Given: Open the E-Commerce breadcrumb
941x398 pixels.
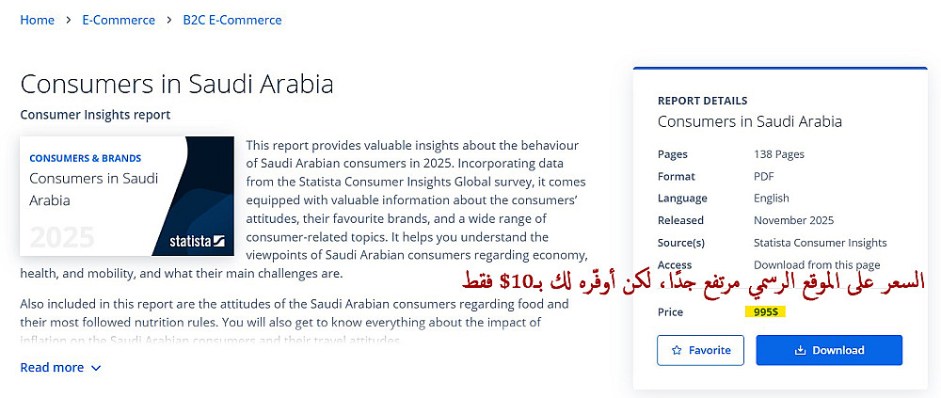Looking at the screenshot, I should [119, 20].
